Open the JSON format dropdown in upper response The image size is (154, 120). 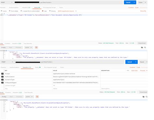[28, 48]
